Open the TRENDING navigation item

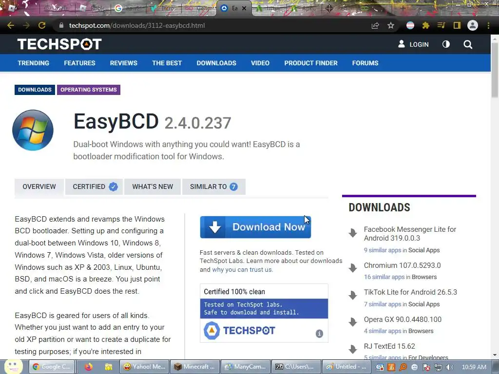point(34,63)
